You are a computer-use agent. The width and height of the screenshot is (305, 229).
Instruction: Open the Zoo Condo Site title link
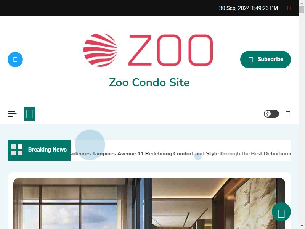click(149, 82)
